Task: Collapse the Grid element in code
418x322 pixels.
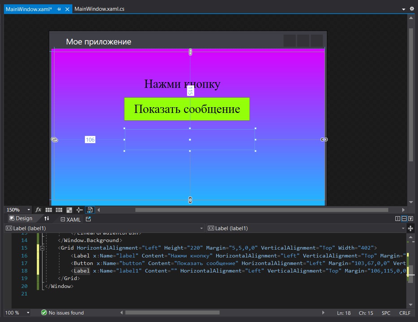Action: (x=42, y=248)
